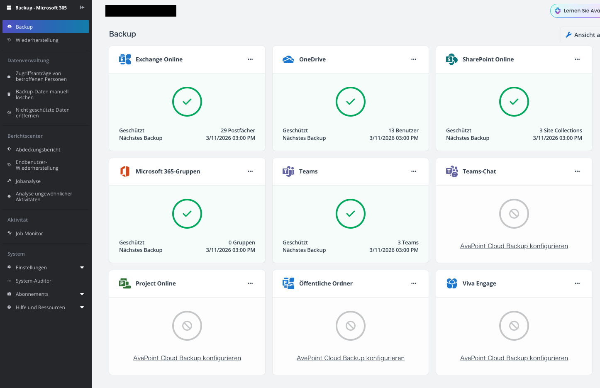Click the Teams-Chat icon
Screen dimensions: 600x388
point(452,171)
